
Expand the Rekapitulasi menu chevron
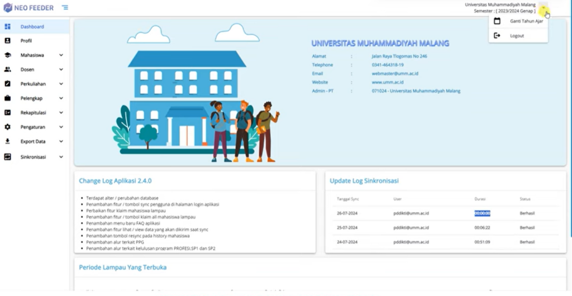[61, 112]
